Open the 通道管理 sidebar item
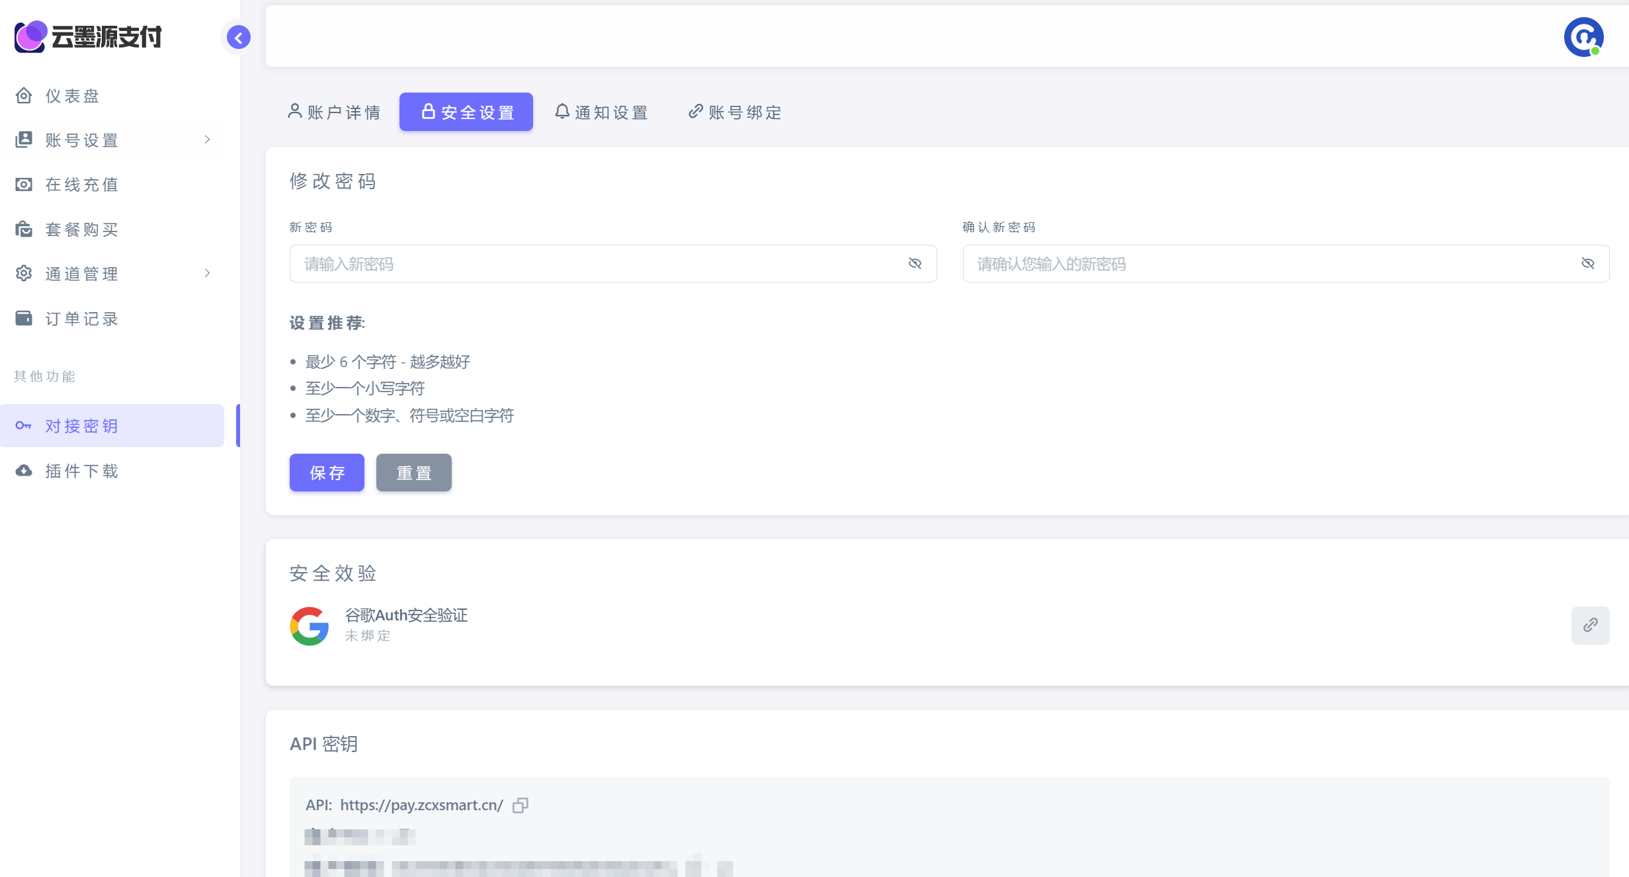1629x877 pixels. coord(112,274)
